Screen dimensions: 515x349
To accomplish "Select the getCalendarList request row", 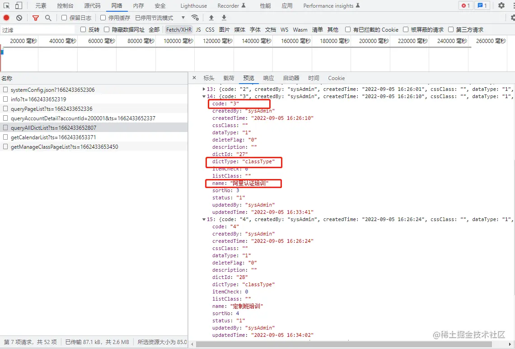I will point(94,137).
